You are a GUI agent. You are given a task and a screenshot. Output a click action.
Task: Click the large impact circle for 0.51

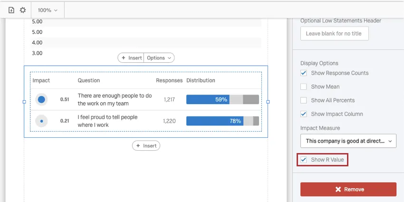click(x=41, y=100)
